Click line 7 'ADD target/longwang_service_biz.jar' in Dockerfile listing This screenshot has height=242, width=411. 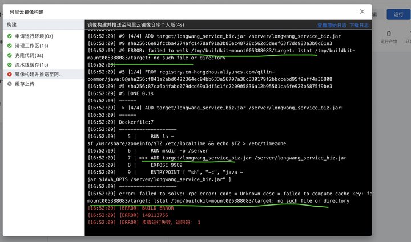coord(217,158)
